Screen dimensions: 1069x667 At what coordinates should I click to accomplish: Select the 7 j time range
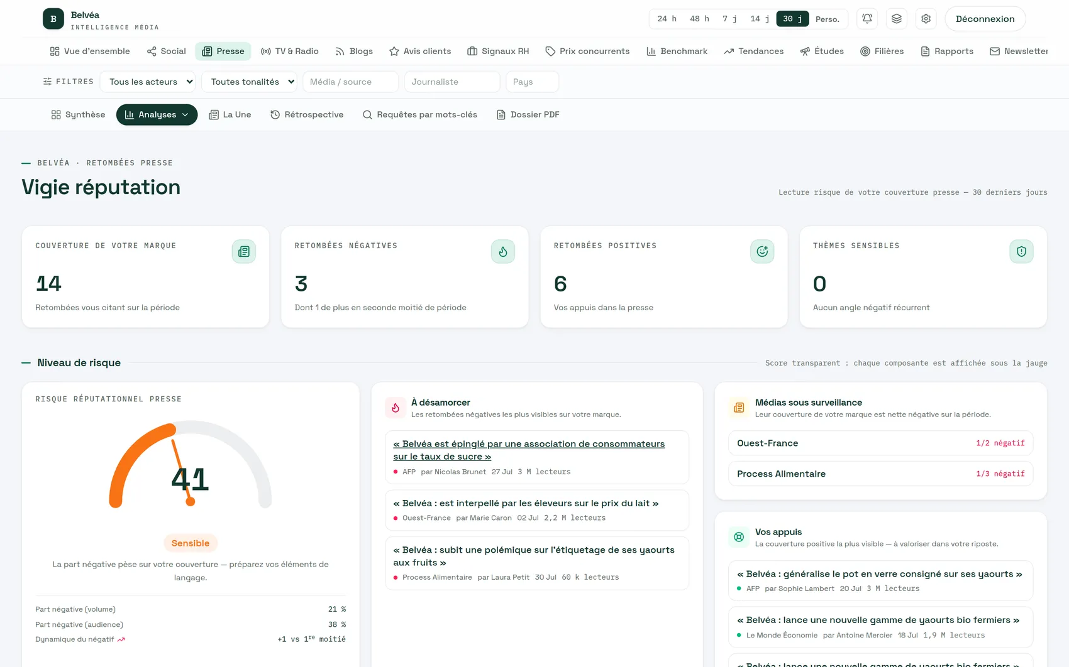[729, 19]
